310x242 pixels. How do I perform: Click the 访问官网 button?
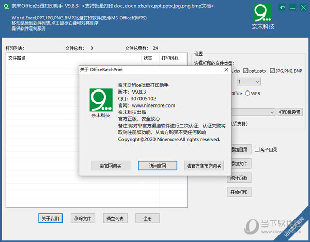(158, 165)
